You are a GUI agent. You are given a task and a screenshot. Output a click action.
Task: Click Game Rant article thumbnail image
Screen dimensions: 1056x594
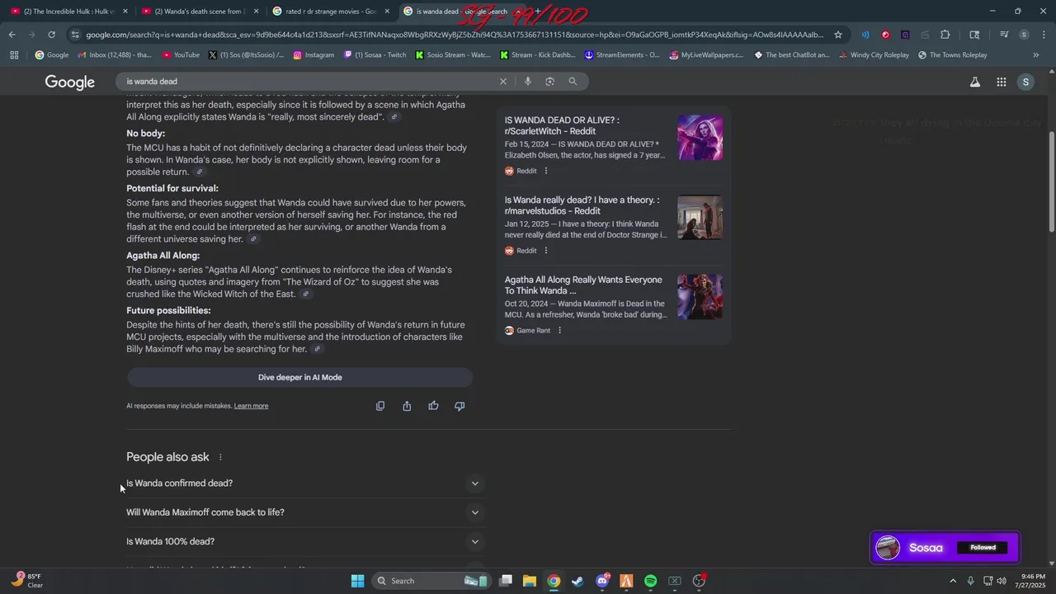click(x=700, y=297)
